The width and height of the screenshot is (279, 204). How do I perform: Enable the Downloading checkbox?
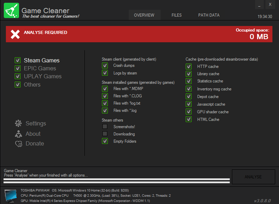pos(105,134)
